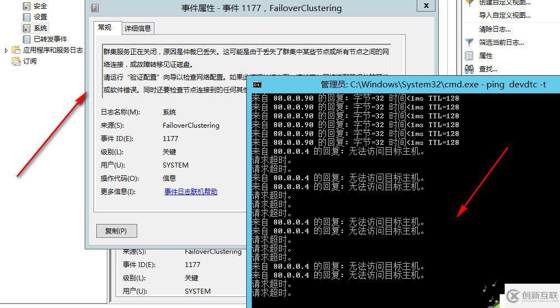Click the filter funnel icon beside 筛选当前日志
This screenshot has height=308, width=560.
click(x=469, y=43)
